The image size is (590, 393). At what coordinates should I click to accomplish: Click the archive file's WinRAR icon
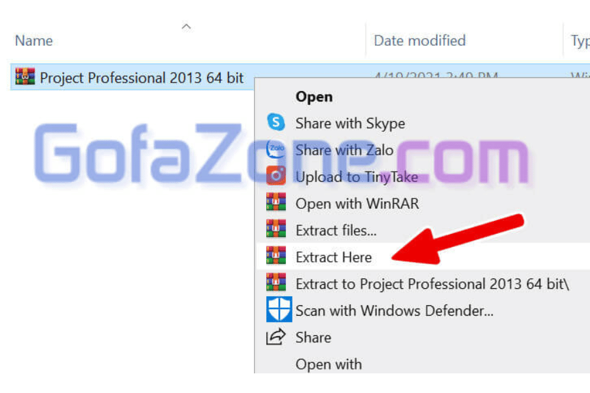[x=25, y=77]
